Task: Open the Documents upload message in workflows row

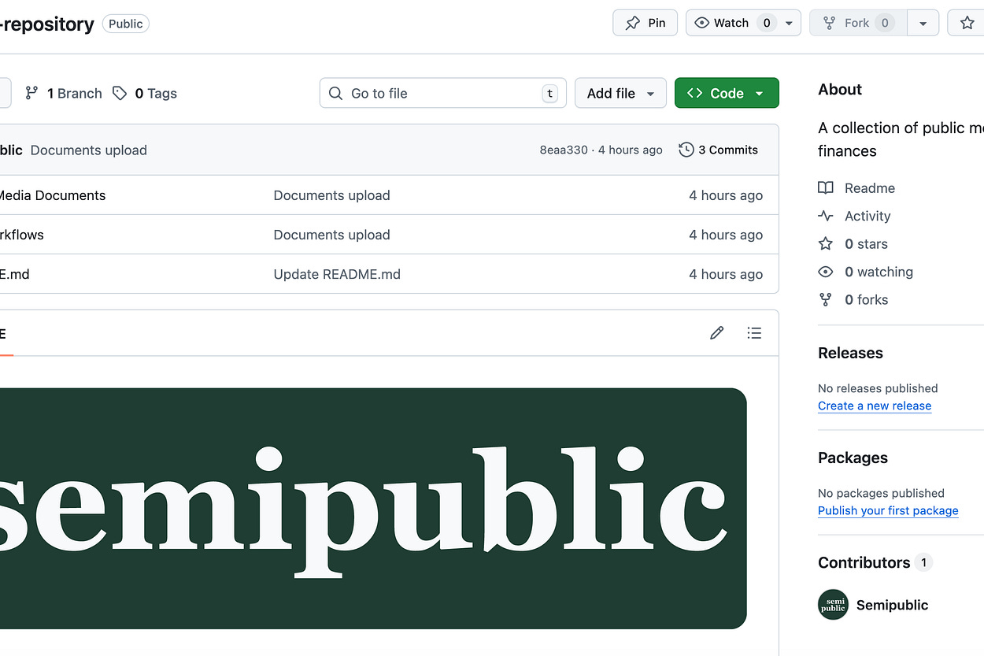Action: click(331, 235)
